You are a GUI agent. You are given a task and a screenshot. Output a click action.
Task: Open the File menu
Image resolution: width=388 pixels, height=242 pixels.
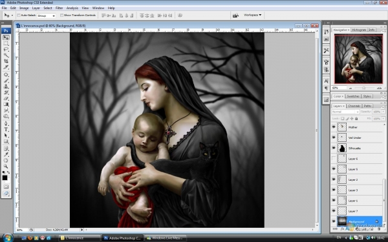coord(5,8)
